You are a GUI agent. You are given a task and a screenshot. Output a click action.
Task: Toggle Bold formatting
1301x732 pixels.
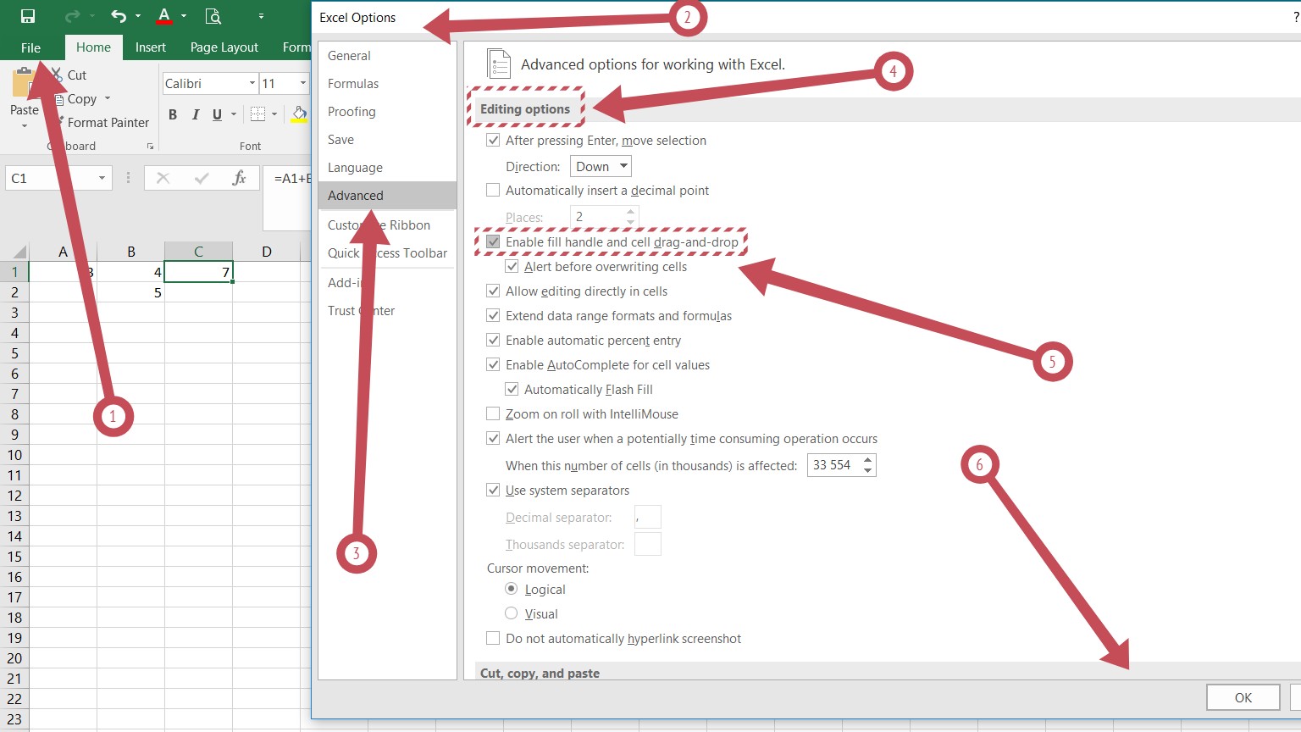point(172,114)
